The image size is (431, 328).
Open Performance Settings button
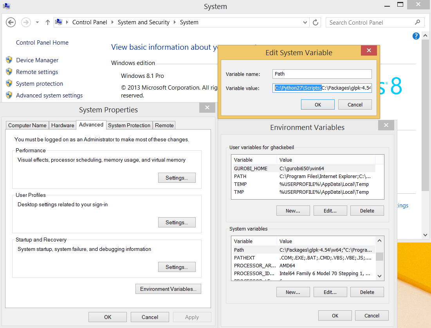(177, 178)
